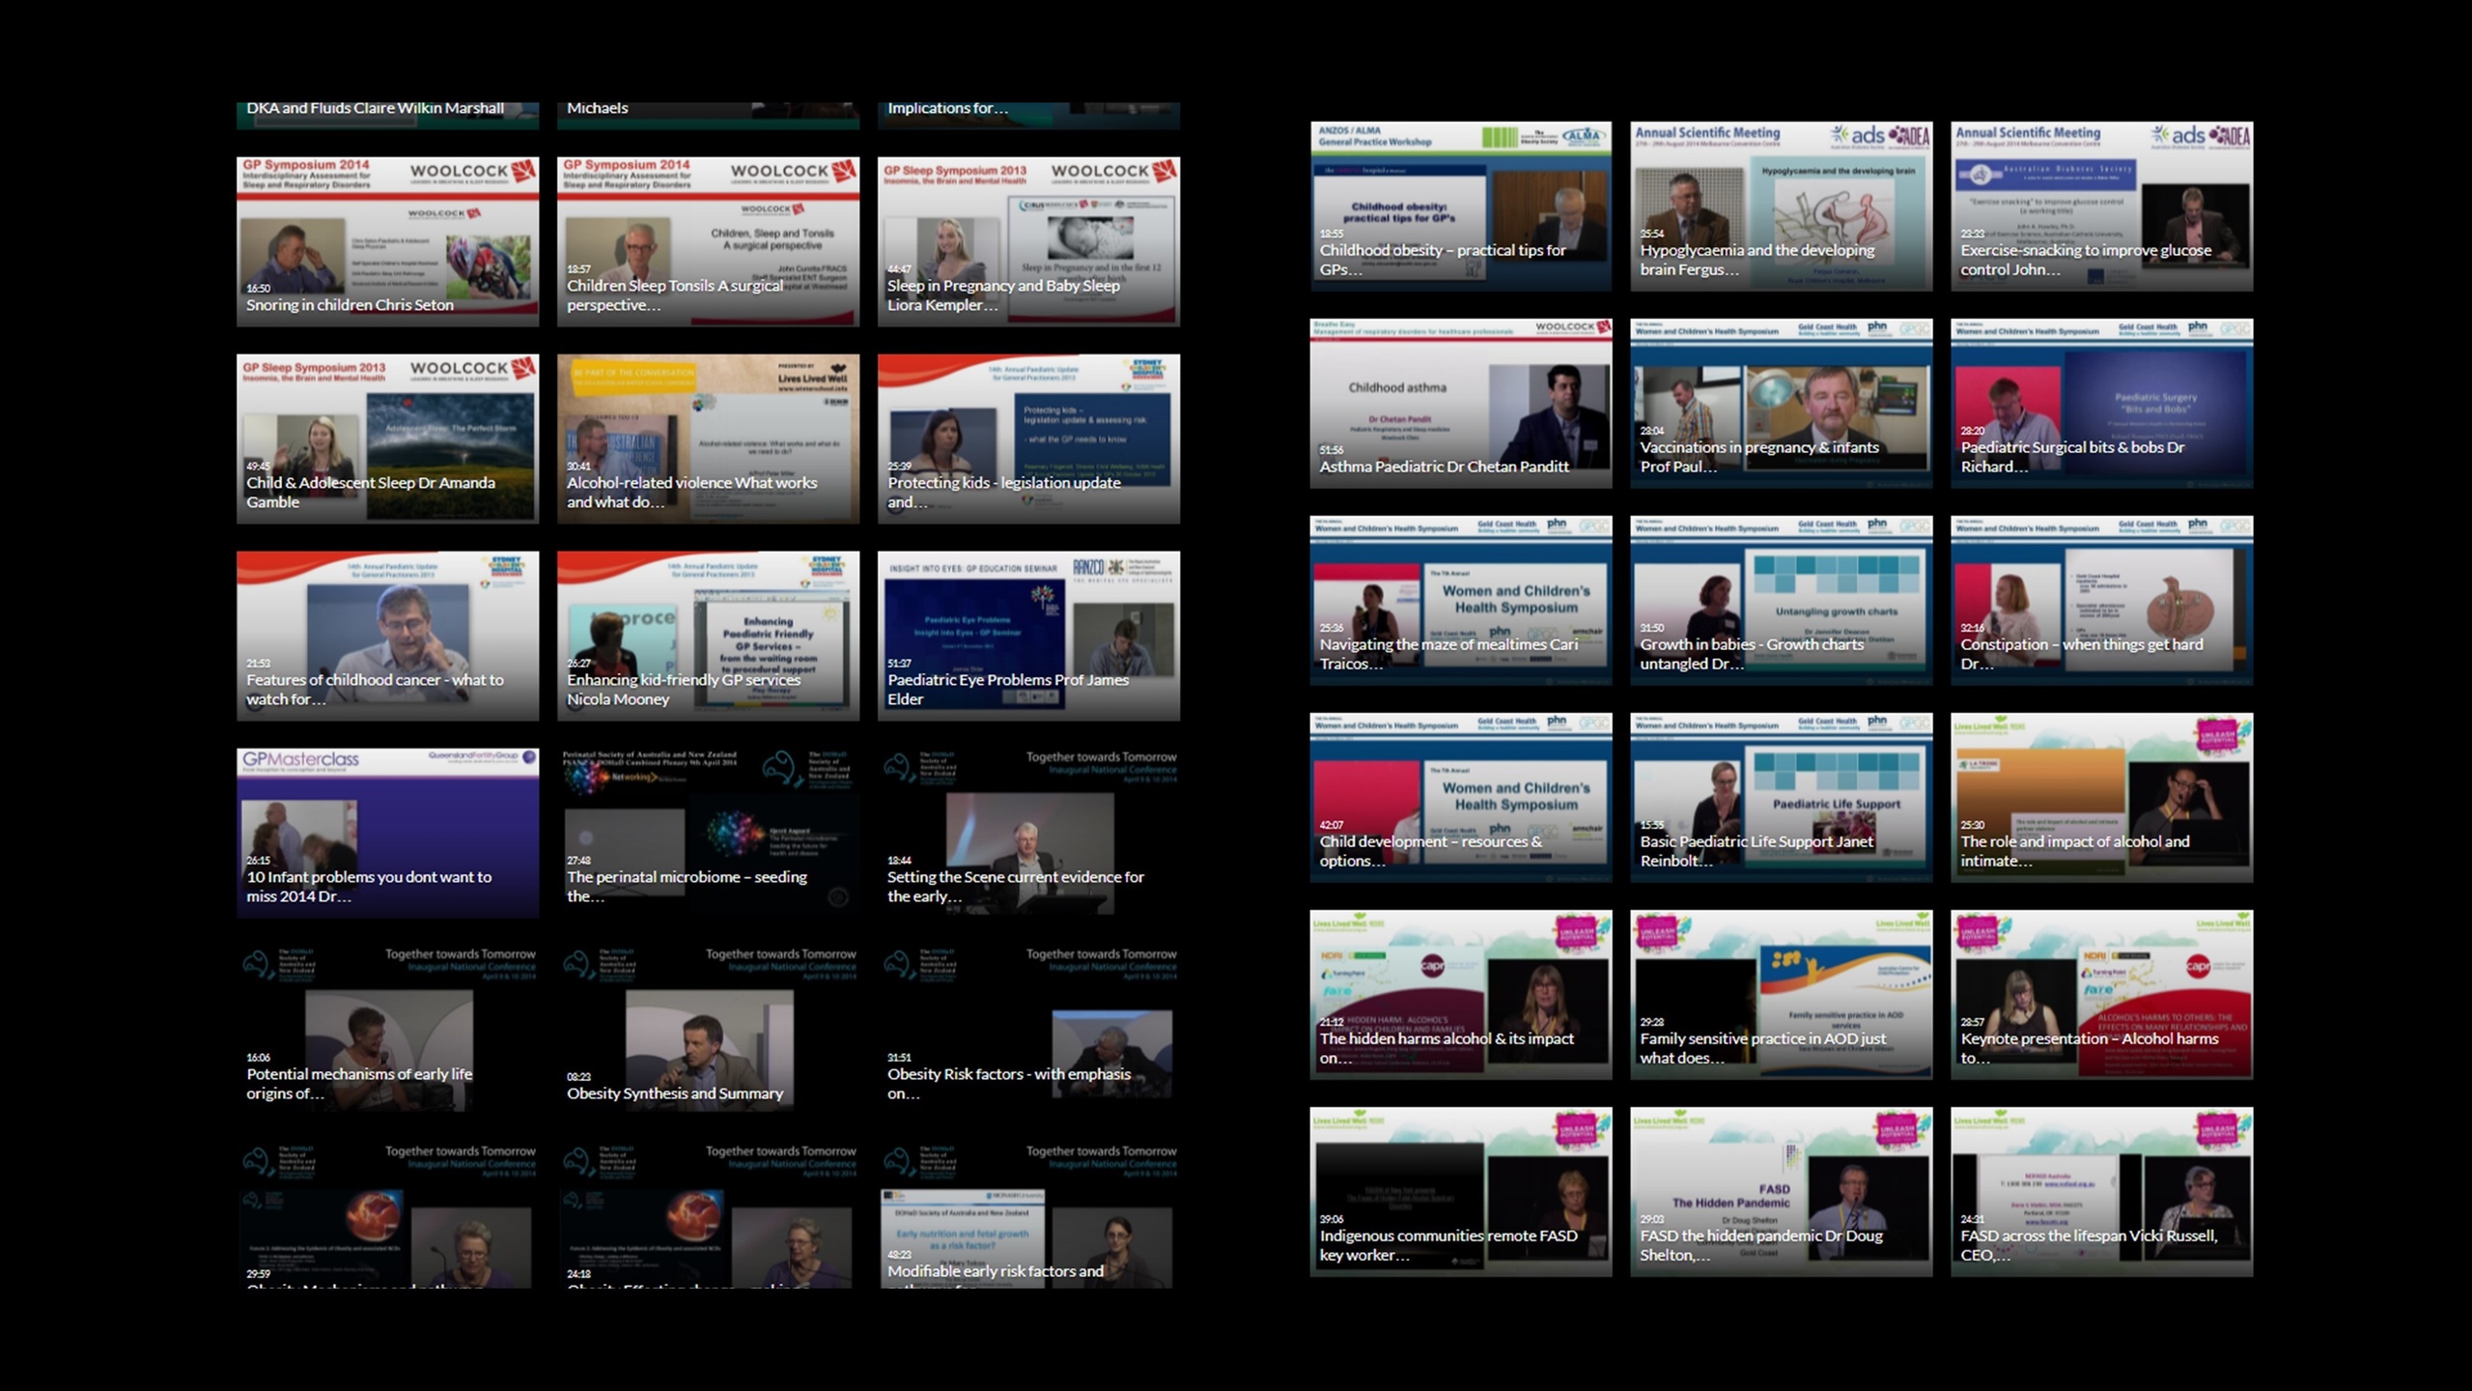This screenshot has width=2472, height=1391.
Task: Select 'Basic Paediatric Life Support Janet Reinbolt'
Action: coord(1781,797)
